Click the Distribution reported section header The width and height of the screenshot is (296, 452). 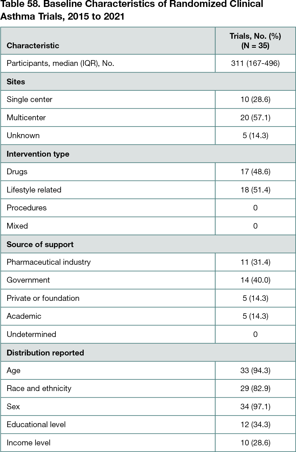point(45,353)
